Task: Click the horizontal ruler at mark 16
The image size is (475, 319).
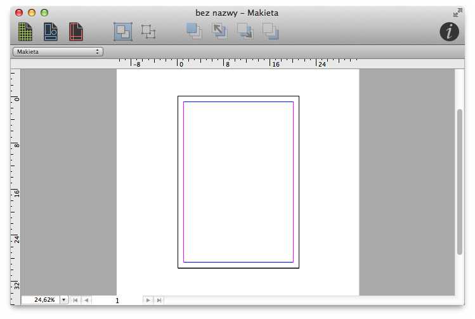Action: (275, 64)
